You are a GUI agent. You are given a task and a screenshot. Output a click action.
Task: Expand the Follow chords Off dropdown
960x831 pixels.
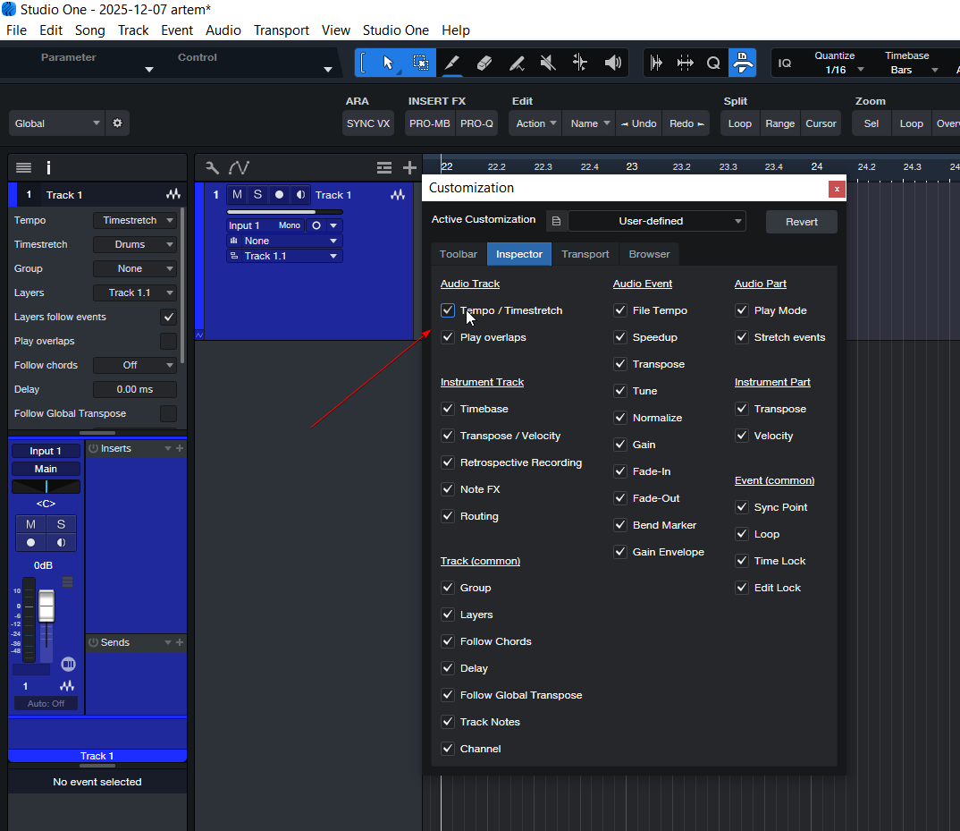tap(135, 365)
